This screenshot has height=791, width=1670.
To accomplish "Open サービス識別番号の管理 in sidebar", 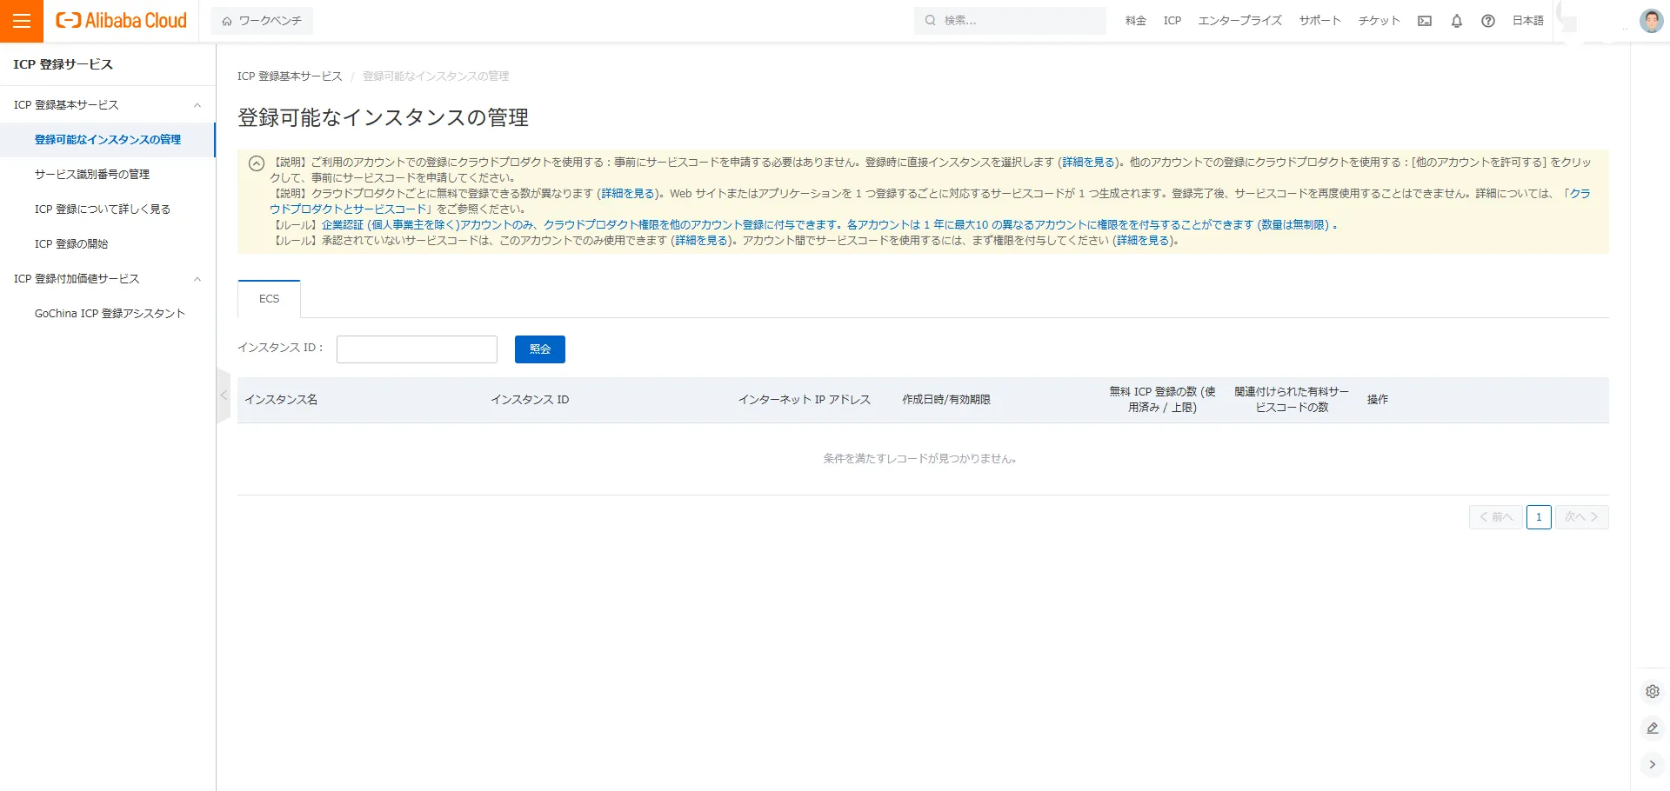I will [92, 175].
